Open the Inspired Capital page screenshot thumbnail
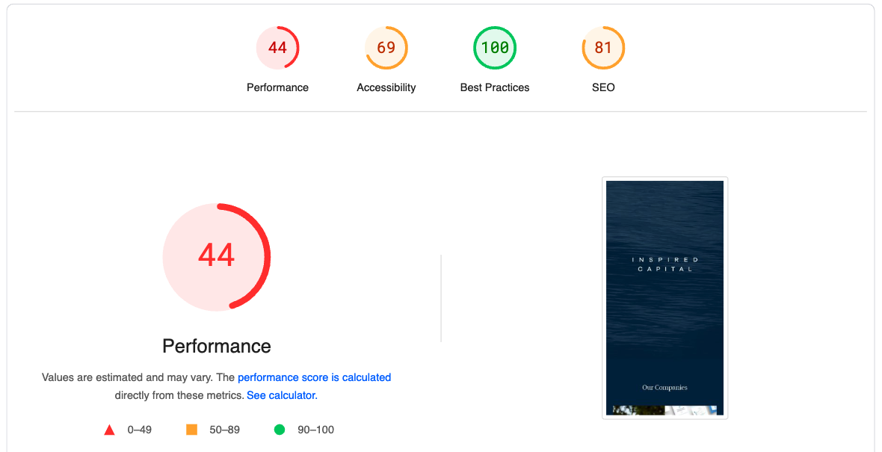This screenshot has height=452, width=882. coord(665,298)
